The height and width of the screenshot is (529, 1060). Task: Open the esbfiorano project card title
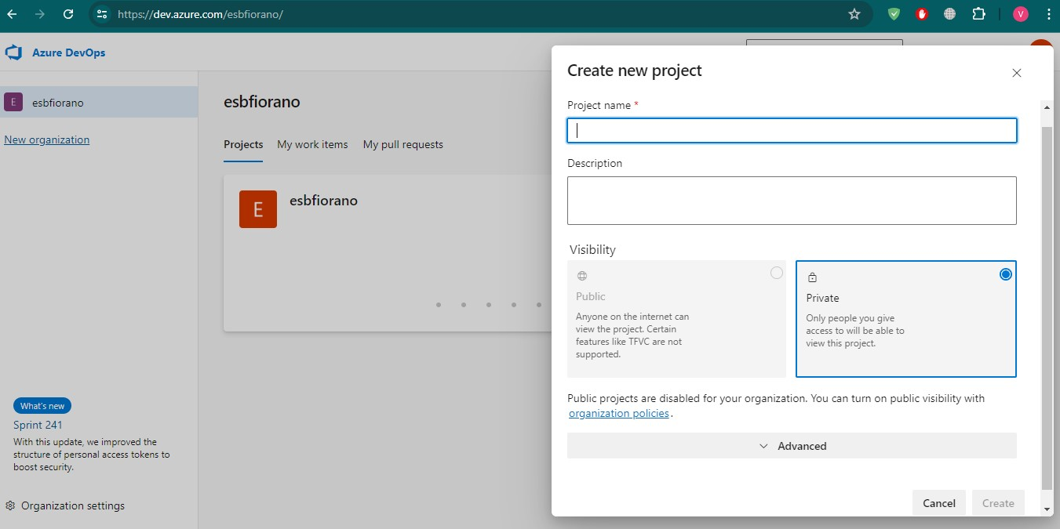[x=323, y=201]
